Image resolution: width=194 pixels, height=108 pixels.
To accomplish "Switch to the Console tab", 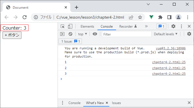I will [107, 27].
